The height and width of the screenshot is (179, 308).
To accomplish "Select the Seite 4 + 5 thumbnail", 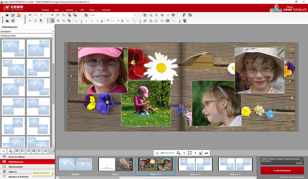I will pyautogui.click(x=195, y=164).
